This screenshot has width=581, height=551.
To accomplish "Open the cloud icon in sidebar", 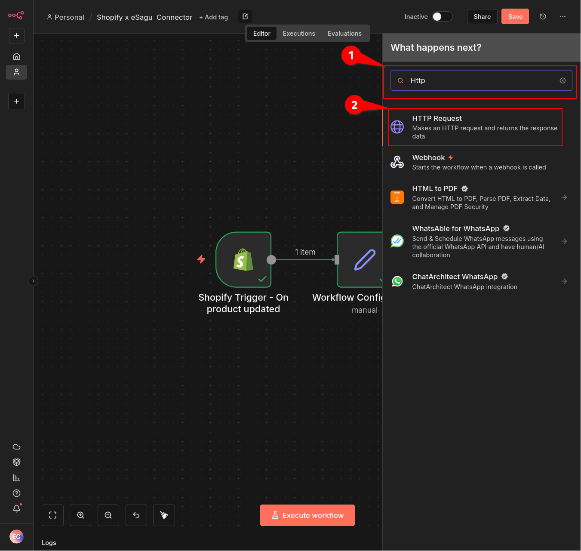I will coord(16,447).
